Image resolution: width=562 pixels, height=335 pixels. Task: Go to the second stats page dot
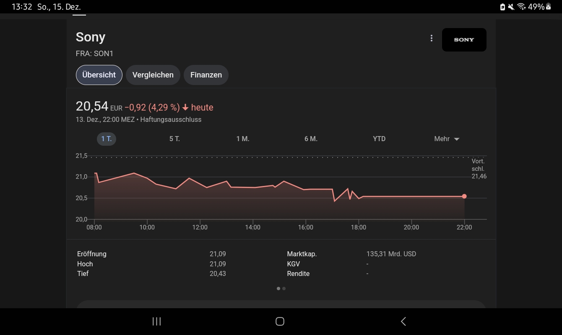[x=284, y=289]
